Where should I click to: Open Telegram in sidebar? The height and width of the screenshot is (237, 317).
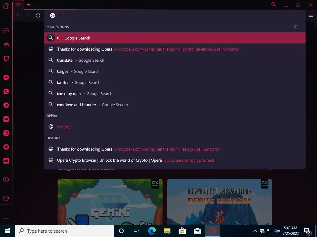(6, 105)
